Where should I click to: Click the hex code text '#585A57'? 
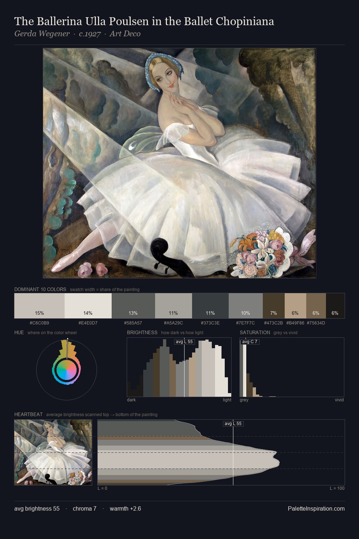[x=133, y=323]
